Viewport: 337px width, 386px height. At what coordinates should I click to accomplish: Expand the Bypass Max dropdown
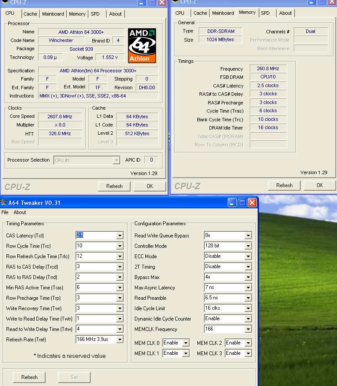pos(248,277)
